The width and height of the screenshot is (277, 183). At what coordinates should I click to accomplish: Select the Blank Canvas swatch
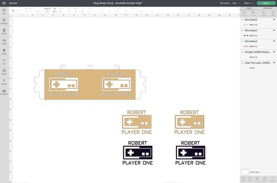click(x=245, y=172)
